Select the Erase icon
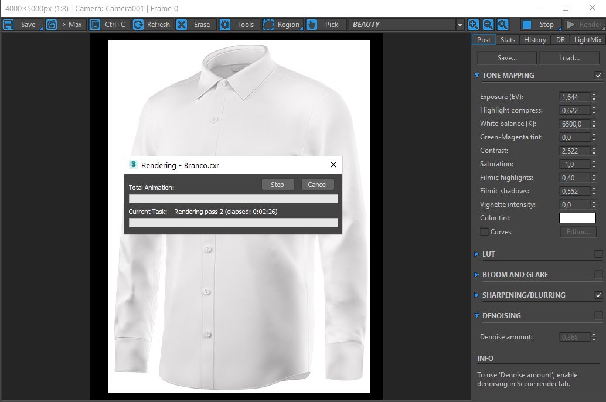This screenshot has height=402, width=606. click(182, 24)
